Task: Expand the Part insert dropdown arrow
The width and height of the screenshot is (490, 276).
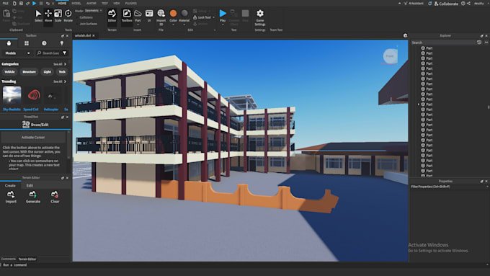Action: (x=138, y=25)
